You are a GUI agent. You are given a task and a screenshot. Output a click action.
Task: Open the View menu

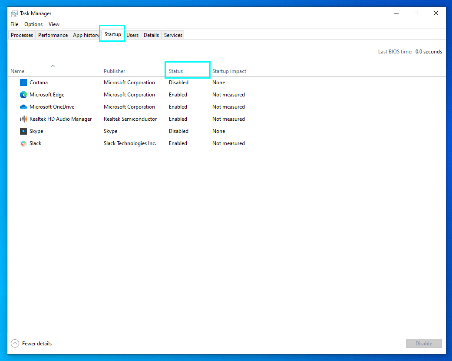click(x=54, y=24)
